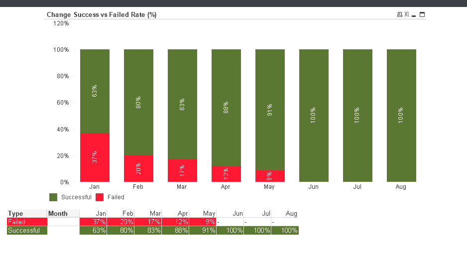Click the green Feb successful bar segment
This screenshot has height=268, width=467.
(x=138, y=102)
